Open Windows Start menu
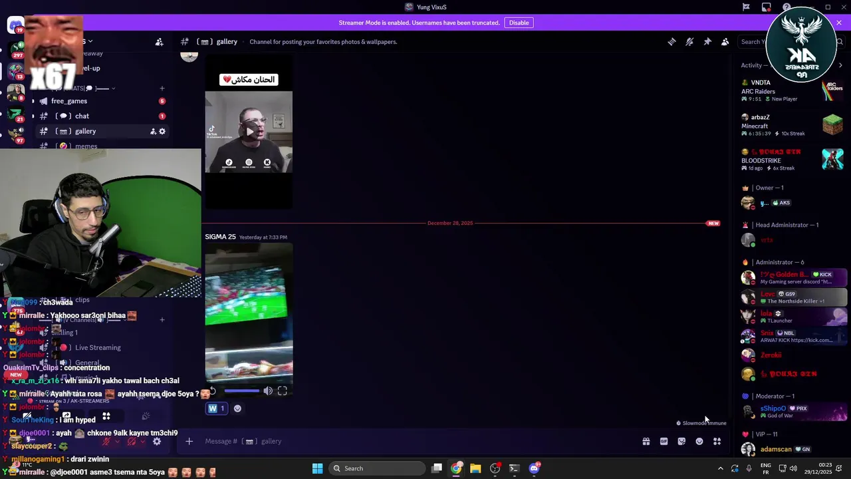This screenshot has width=851, height=479. click(x=317, y=468)
